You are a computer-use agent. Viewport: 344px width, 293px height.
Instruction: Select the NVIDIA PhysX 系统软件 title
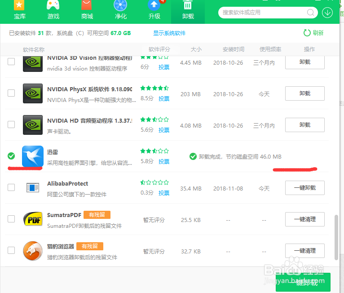click(89, 89)
